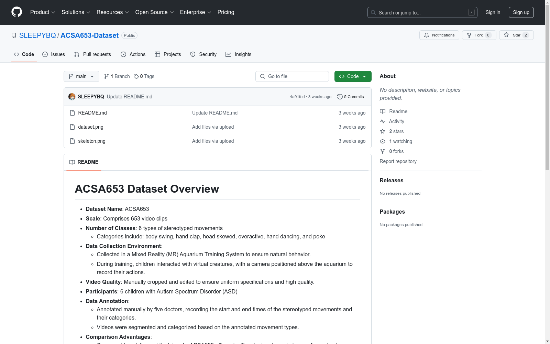This screenshot has height=344, width=550.
Task: Open the skeleton.png file
Action: click(92, 141)
